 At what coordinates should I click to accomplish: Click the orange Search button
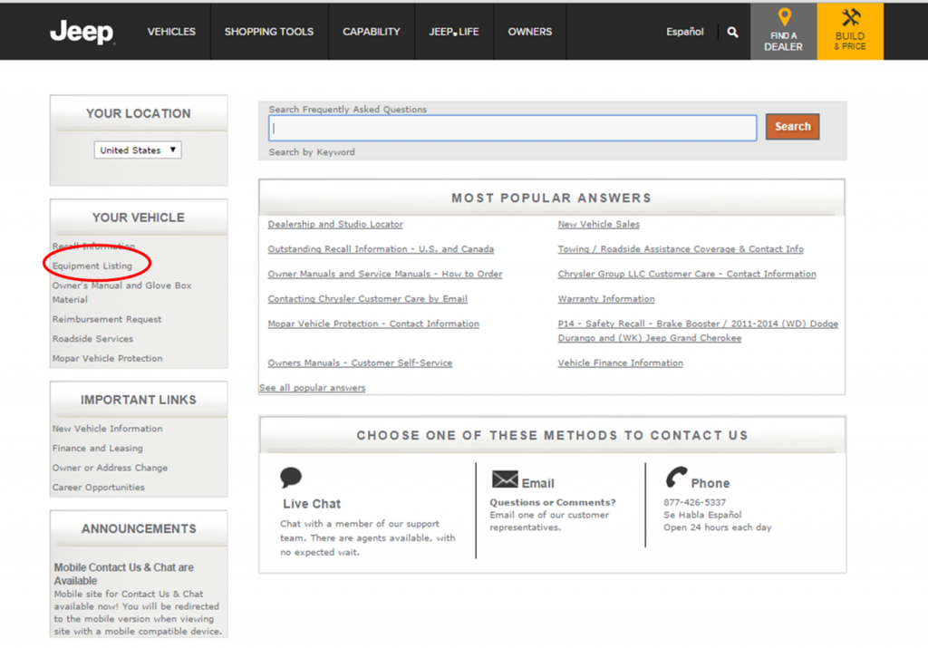(x=792, y=127)
